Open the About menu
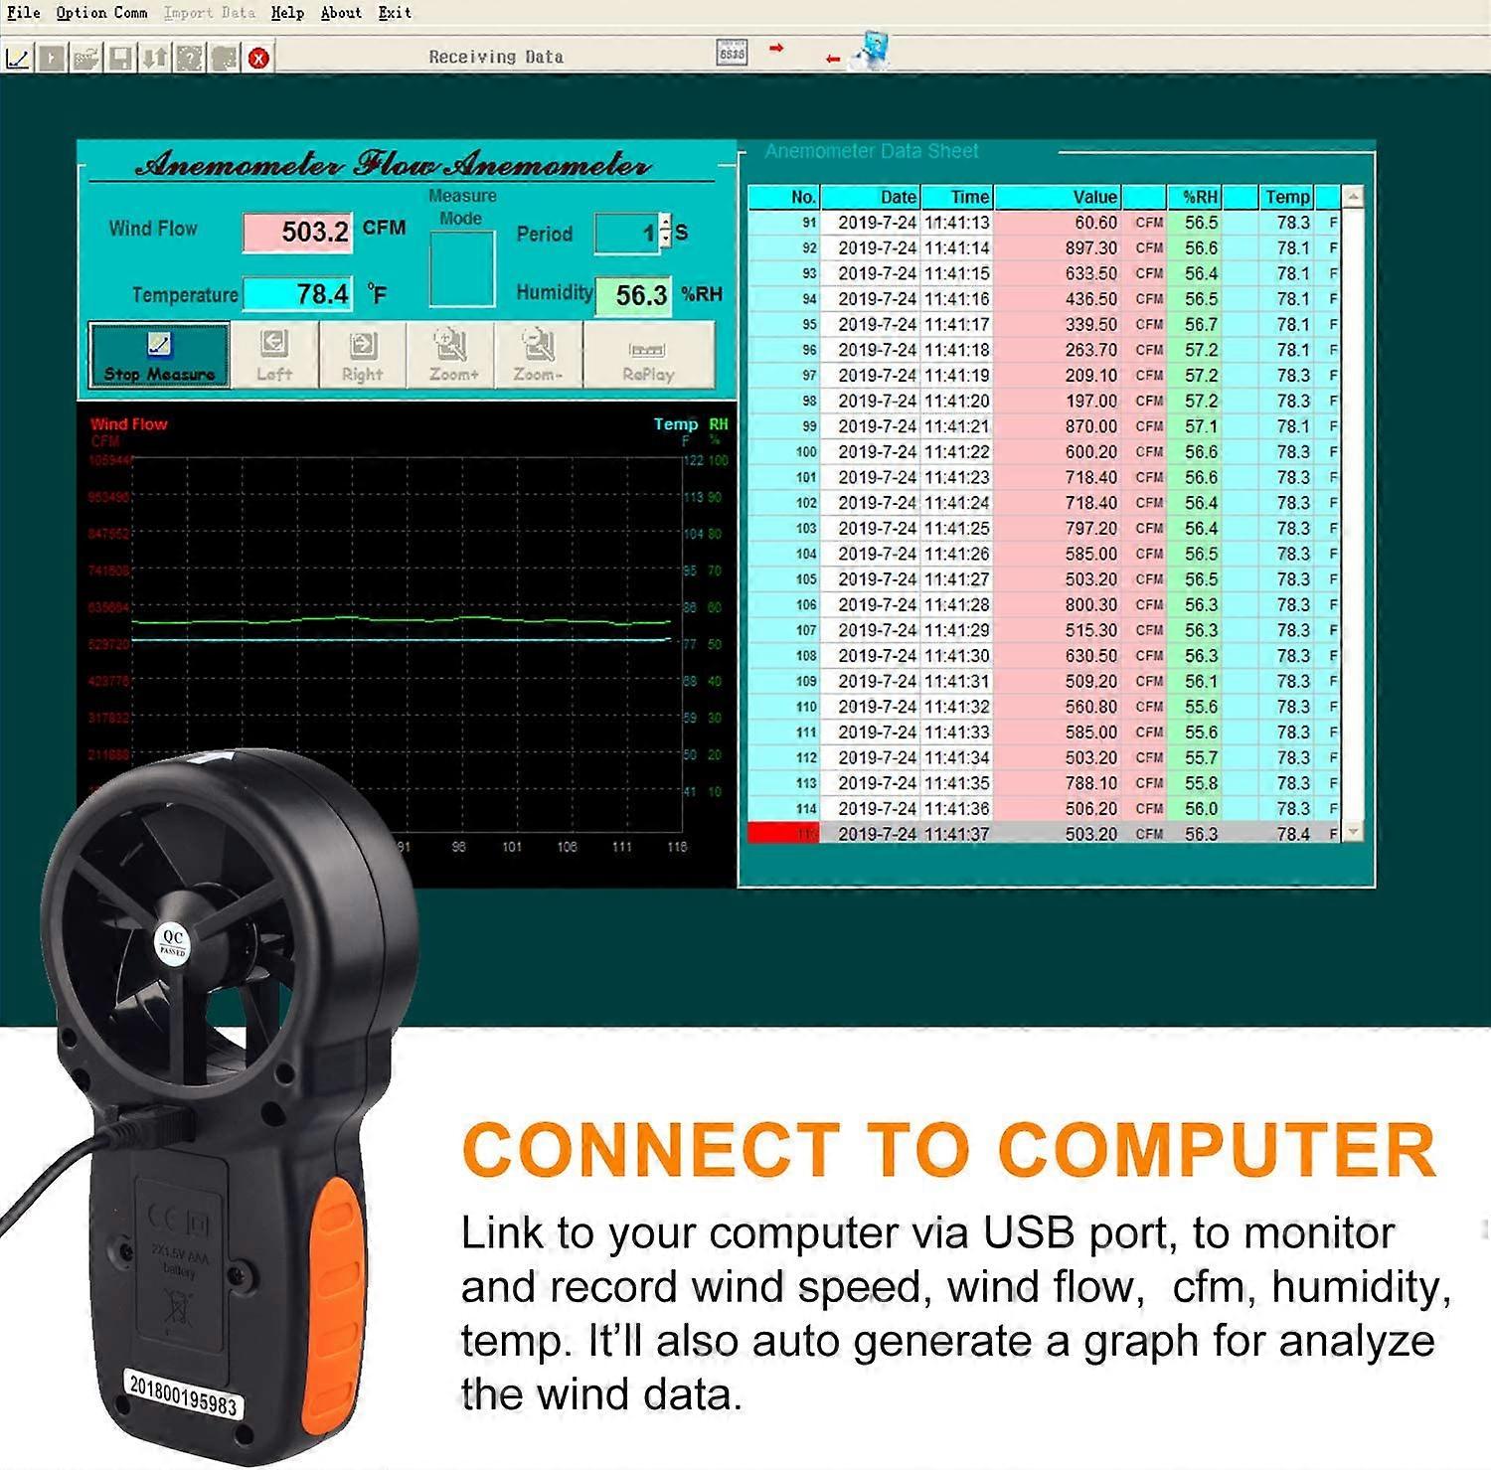Viewport: 1491px width, 1470px height. [341, 13]
